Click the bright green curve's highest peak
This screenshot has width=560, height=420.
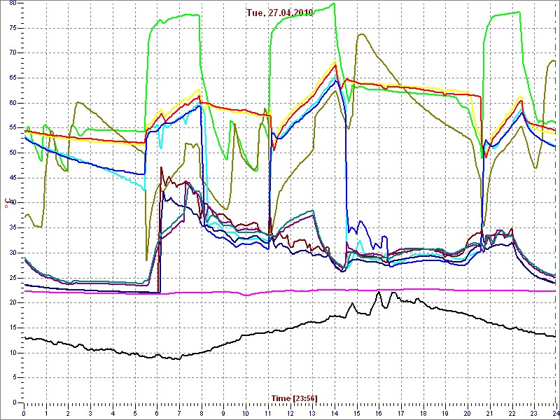[333, 3]
